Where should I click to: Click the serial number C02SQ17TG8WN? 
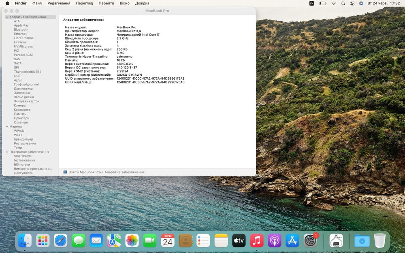[x=129, y=75]
